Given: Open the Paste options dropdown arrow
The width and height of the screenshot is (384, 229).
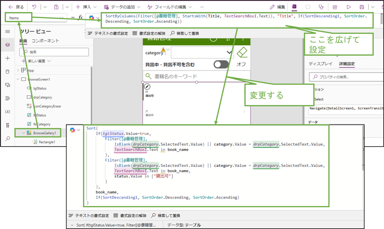Looking at the screenshot, I should click(x=67, y=7).
